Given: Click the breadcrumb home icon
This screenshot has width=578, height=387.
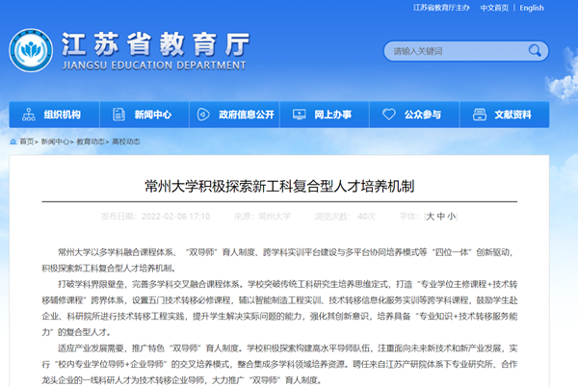Looking at the screenshot, I should pyautogui.click(x=13, y=141).
